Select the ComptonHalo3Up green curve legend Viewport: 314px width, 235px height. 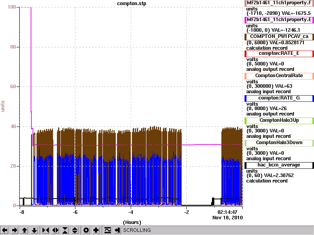click(x=279, y=120)
